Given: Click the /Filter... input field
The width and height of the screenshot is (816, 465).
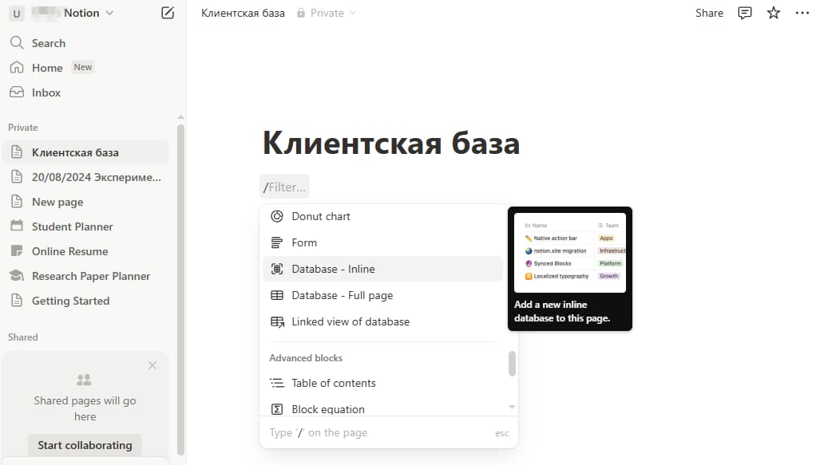Looking at the screenshot, I should (285, 187).
